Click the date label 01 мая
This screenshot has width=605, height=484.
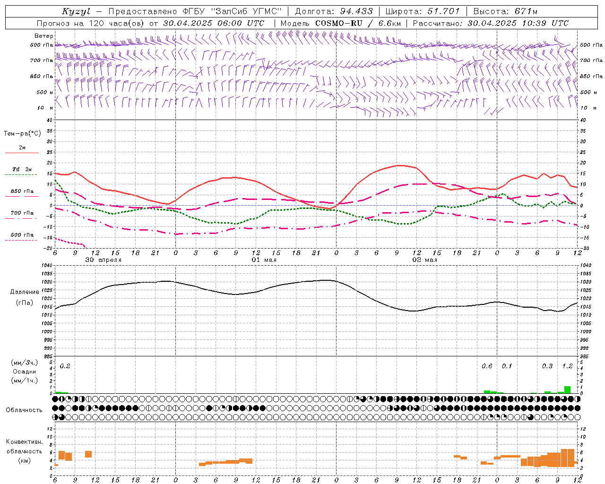(x=264, y=260)
